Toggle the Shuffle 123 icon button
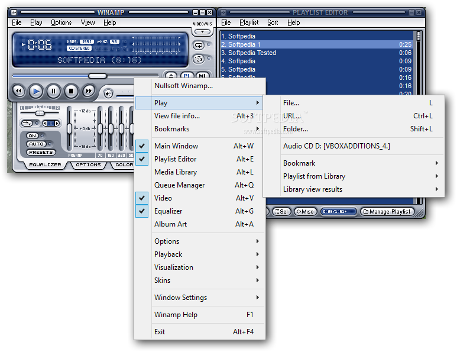Screen dimensions: 457x352 click(x=199, y=59)
